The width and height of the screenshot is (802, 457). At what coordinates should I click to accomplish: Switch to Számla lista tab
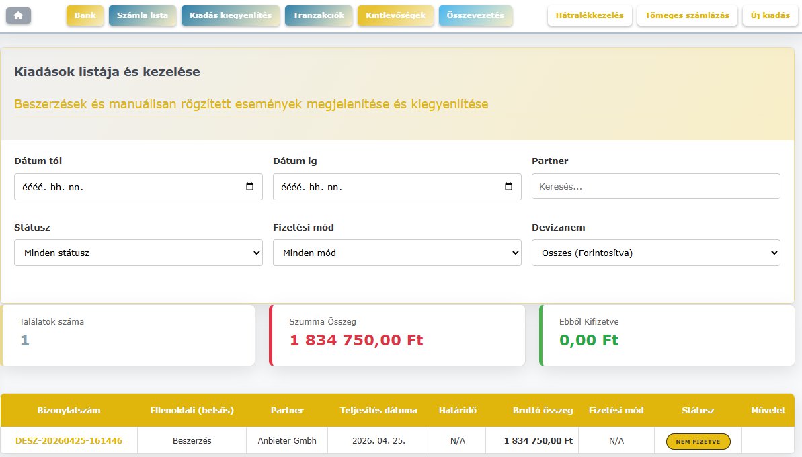[x=143, y=15]
